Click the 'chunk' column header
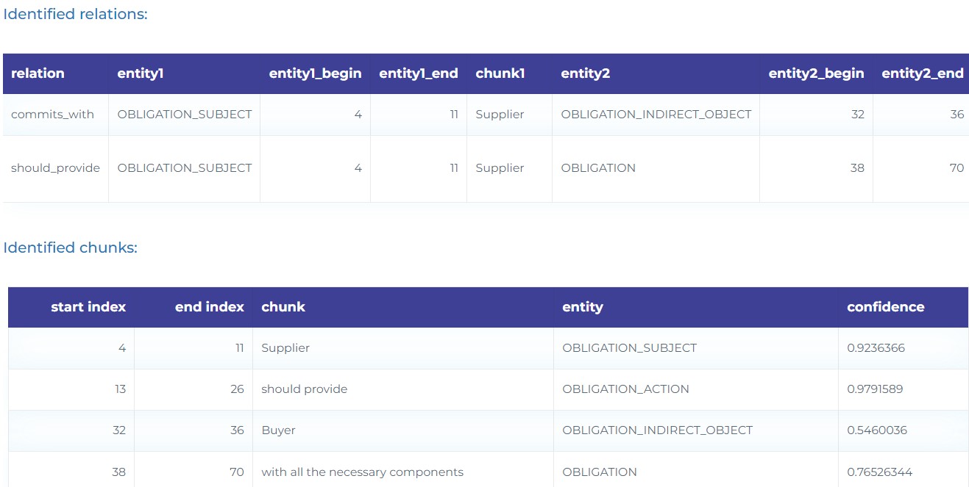The width and height of the screenshot is (969, 487). [x=283, y=307]
